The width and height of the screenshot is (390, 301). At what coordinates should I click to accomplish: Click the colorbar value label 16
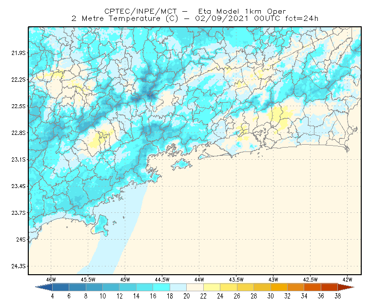tap(153, 296)
